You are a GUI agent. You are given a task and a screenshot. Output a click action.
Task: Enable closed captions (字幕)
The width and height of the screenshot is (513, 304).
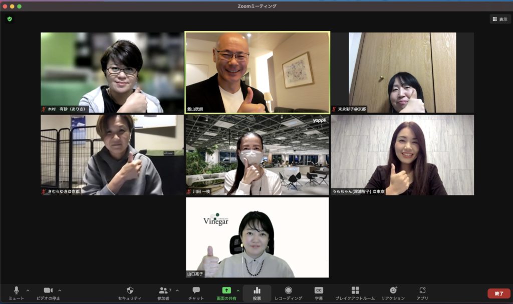click(319, 292)
